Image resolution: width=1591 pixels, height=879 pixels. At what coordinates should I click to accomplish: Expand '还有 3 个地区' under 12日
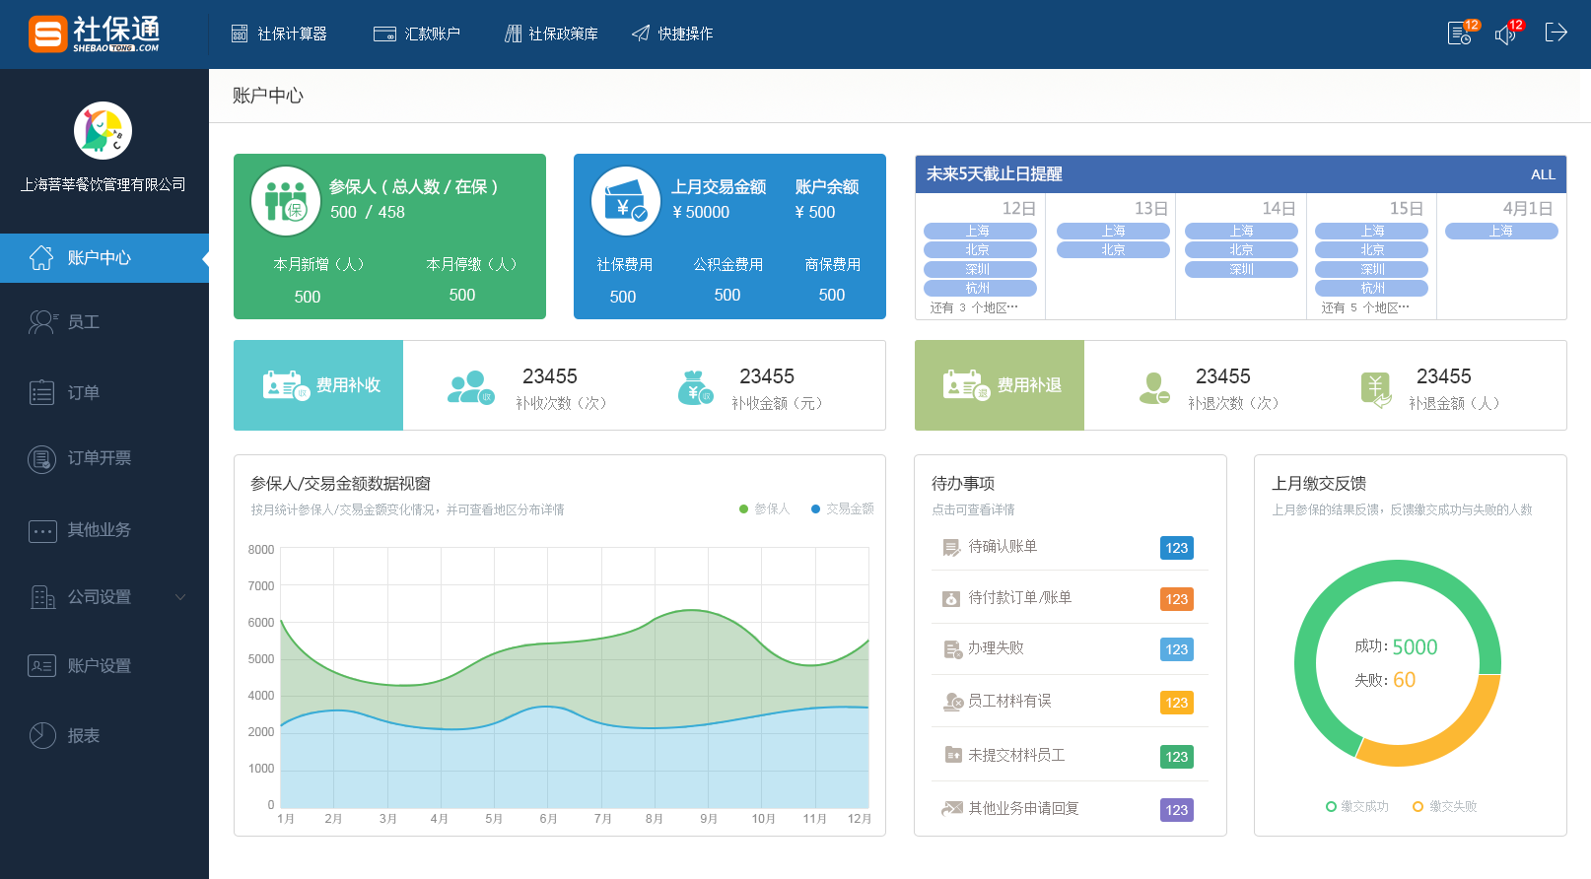974,307
